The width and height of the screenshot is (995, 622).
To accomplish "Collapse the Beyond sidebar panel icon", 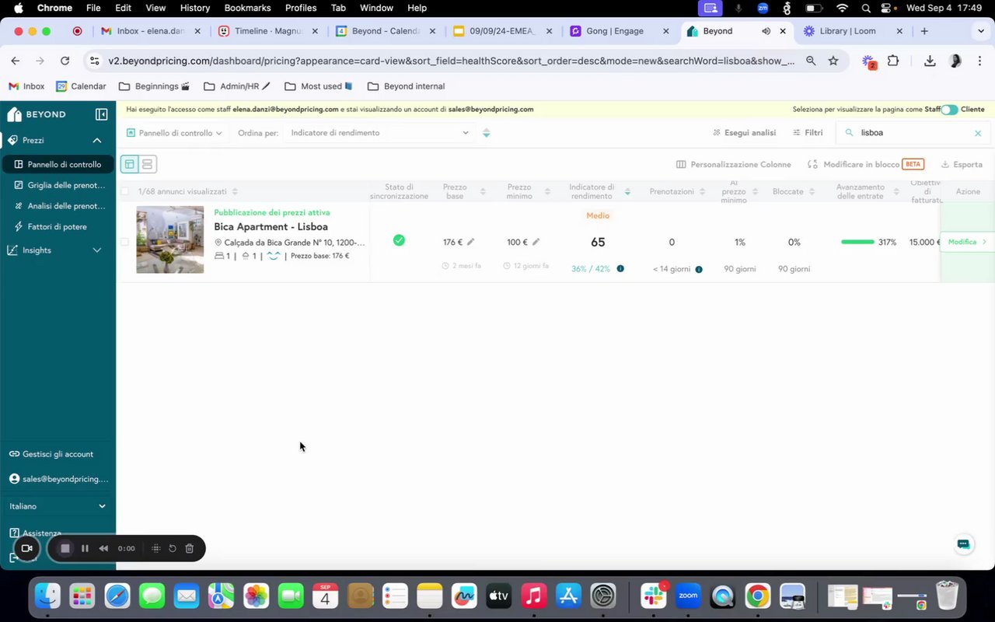I will coord(101,114).
